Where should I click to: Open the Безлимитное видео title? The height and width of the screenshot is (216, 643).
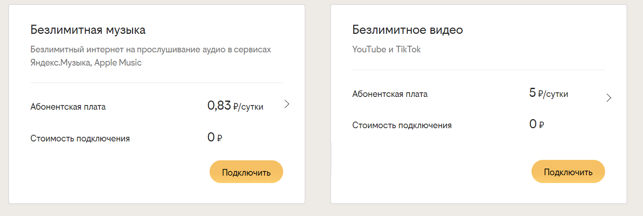pos(408,30)
